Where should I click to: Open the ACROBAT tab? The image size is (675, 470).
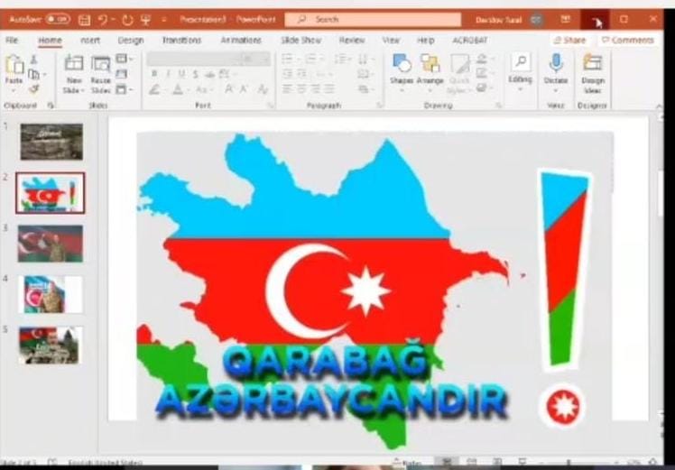[x=469, y=40]
